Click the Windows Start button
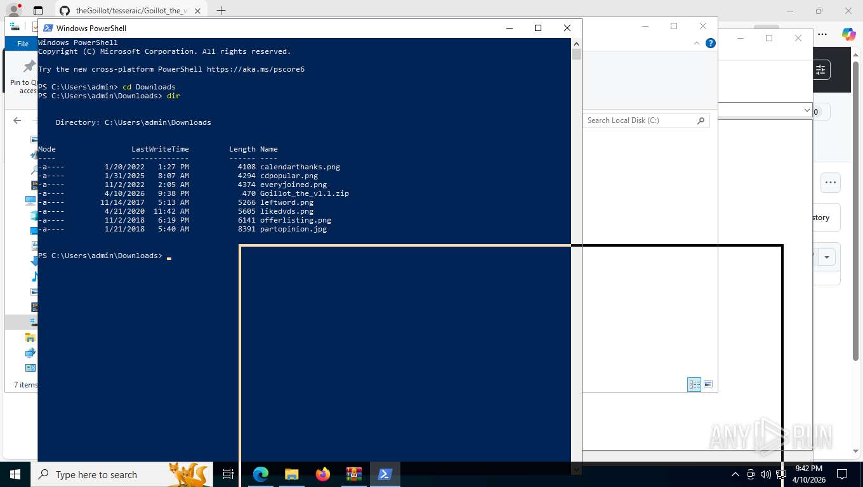The image size is (863, 487). coord(15,474)
